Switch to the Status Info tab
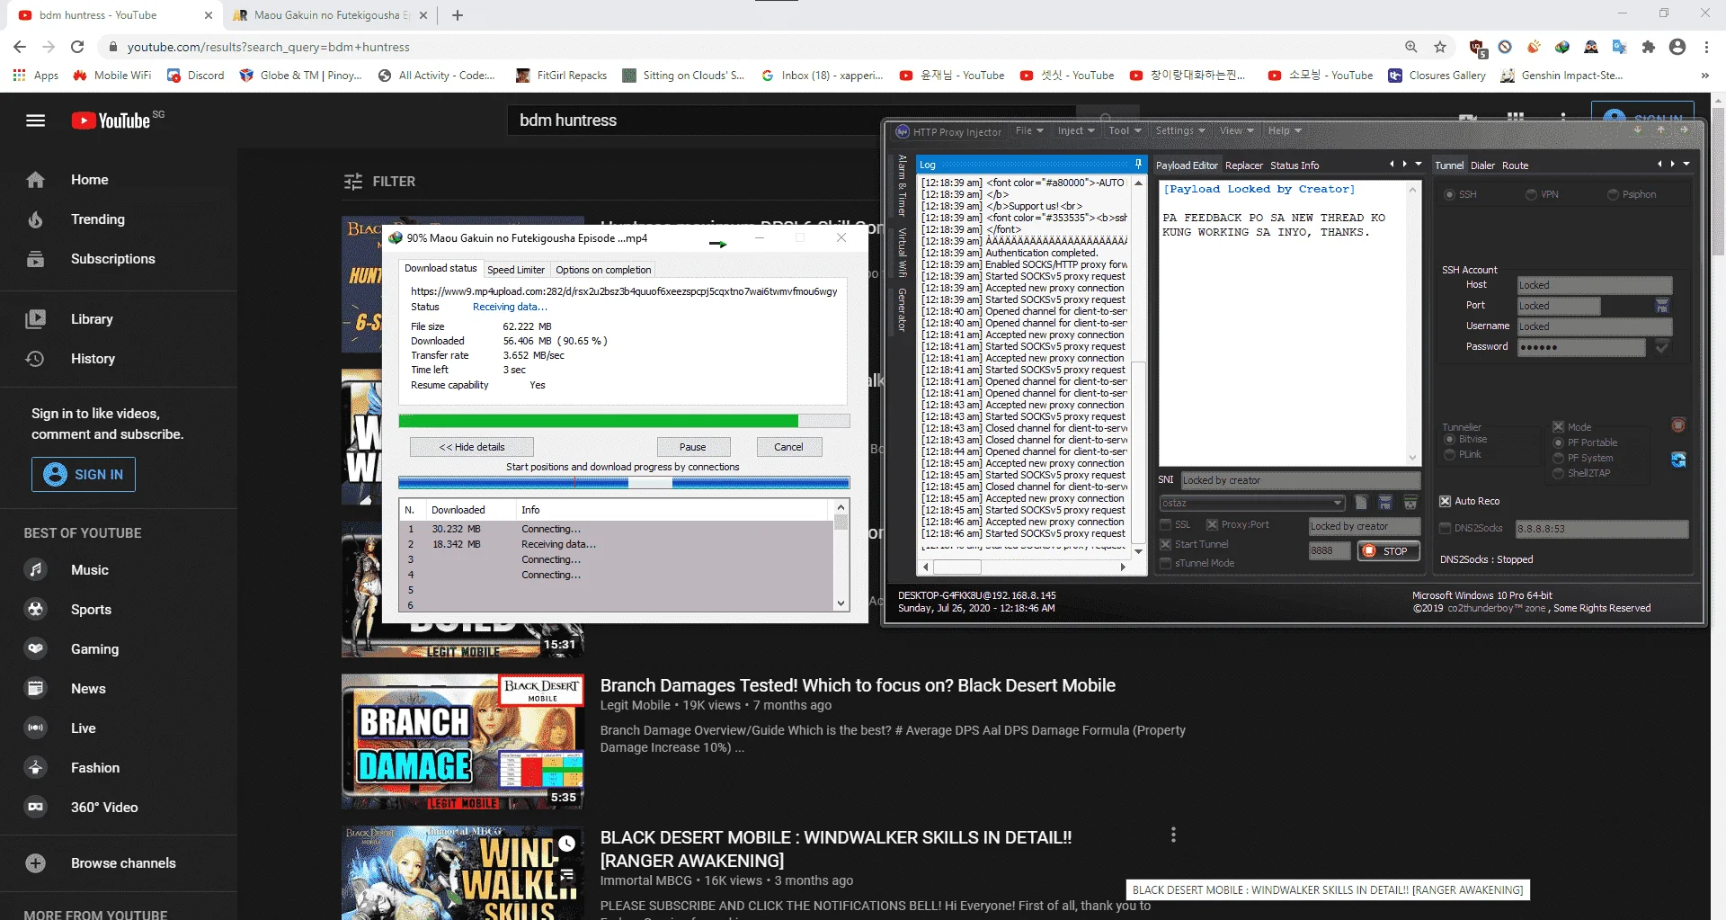The height and width of the screenshot is (920, 1726). point(1294,165)
